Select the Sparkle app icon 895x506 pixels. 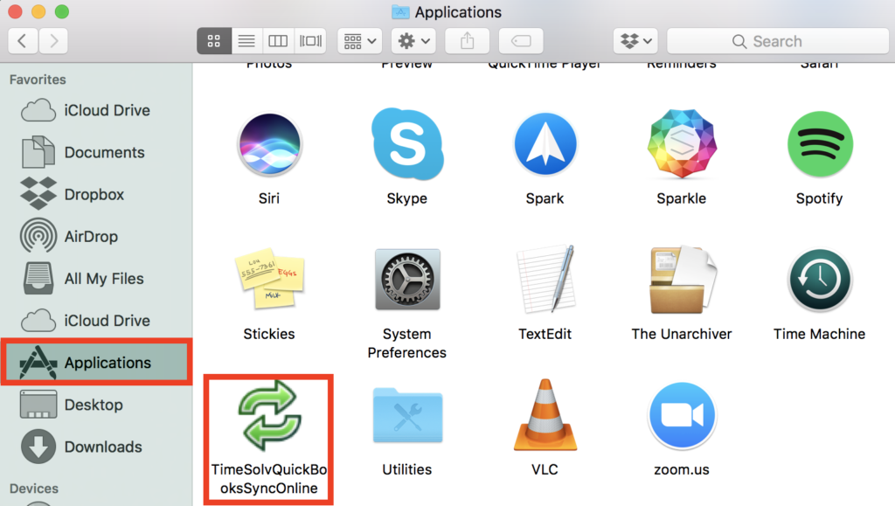(x=682, y=143)
